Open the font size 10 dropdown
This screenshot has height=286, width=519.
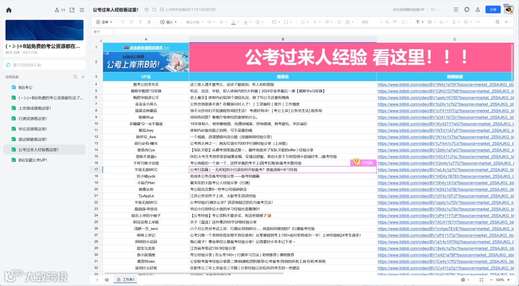click(211, 22)
